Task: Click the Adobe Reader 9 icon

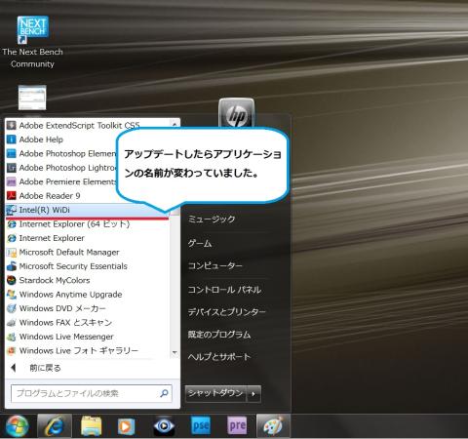Action: click(x=12, y=196)
